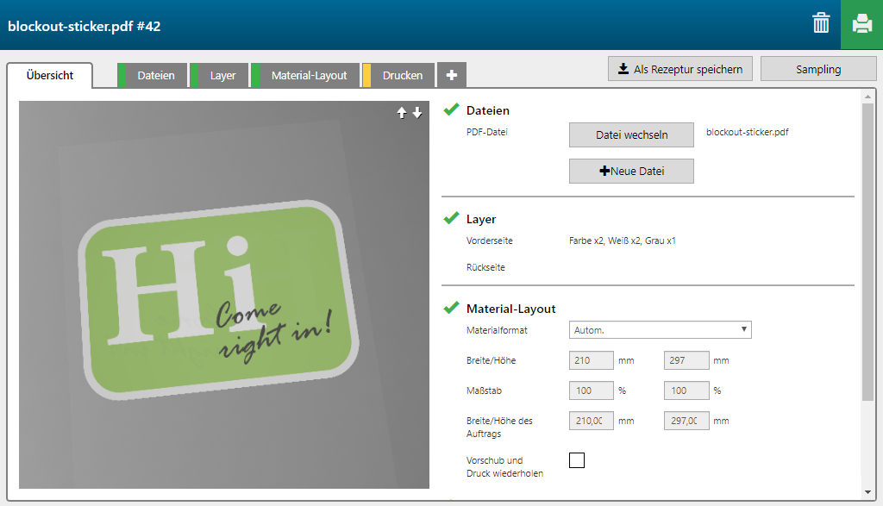
Task: Select the Drucken tab
Action: tap(402, 75)
